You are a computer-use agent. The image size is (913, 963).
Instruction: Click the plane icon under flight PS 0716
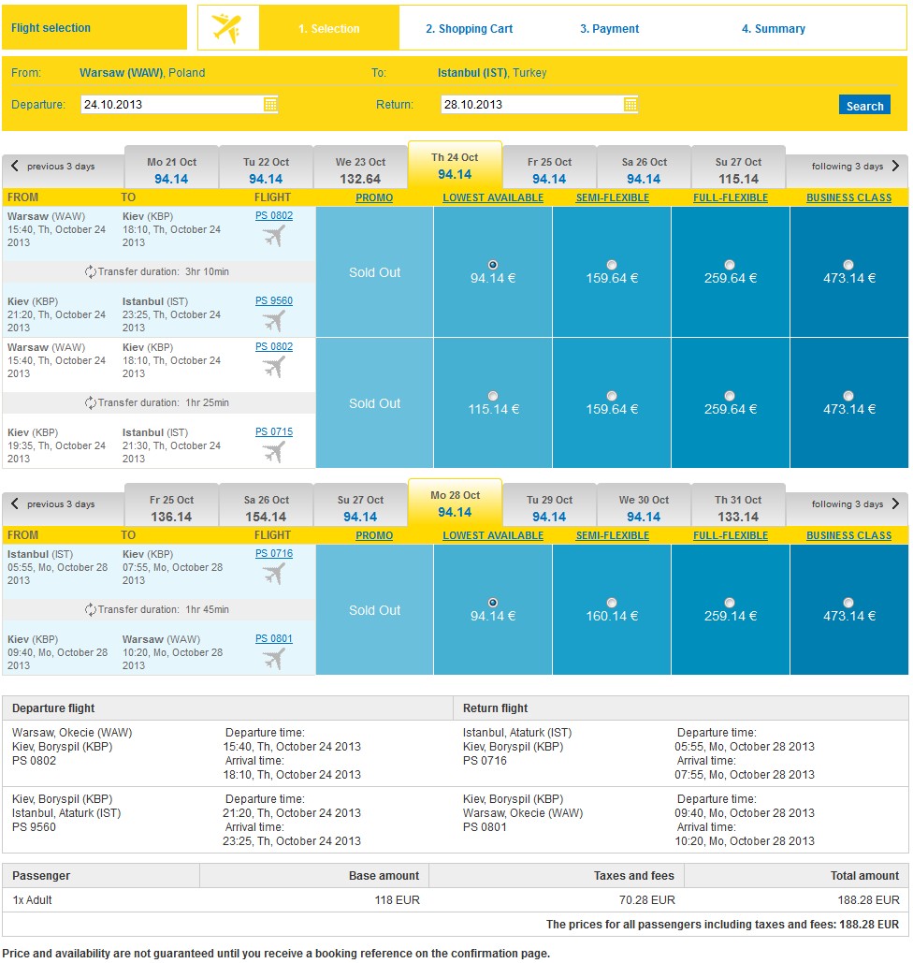tap(274, 575)
